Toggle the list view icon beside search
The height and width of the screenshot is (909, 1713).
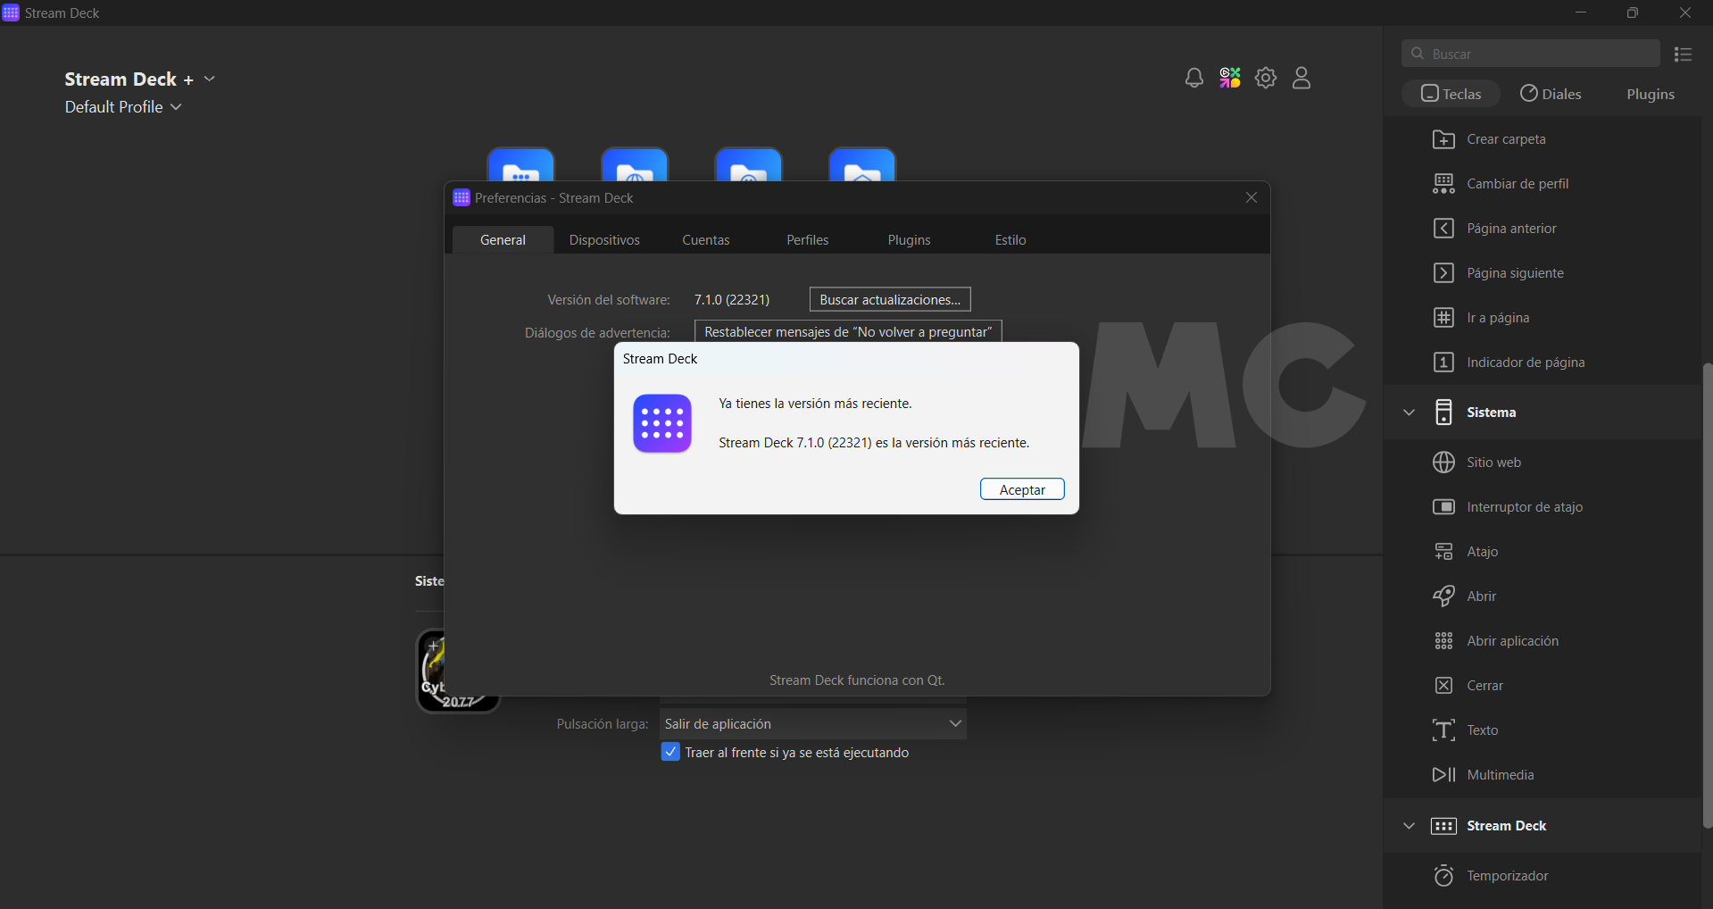1684,54
